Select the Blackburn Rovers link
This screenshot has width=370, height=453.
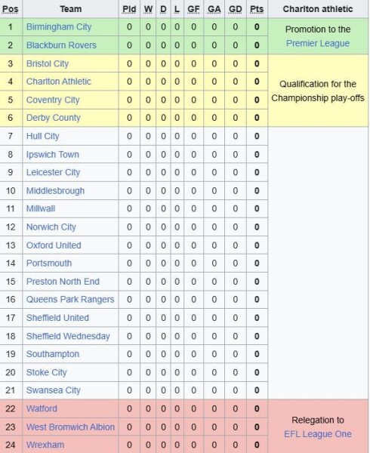[61, 45]
